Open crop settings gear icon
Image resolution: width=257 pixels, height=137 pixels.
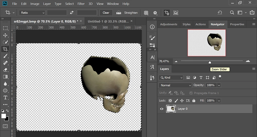pos(155,13)
